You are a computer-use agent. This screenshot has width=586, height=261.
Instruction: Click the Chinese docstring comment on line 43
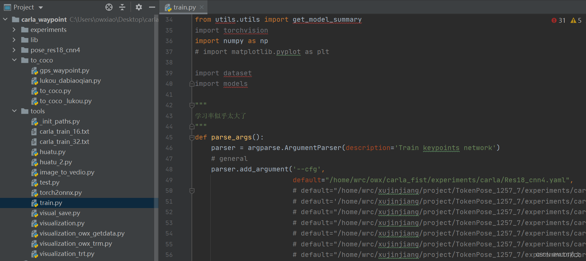tap(221, 116)
